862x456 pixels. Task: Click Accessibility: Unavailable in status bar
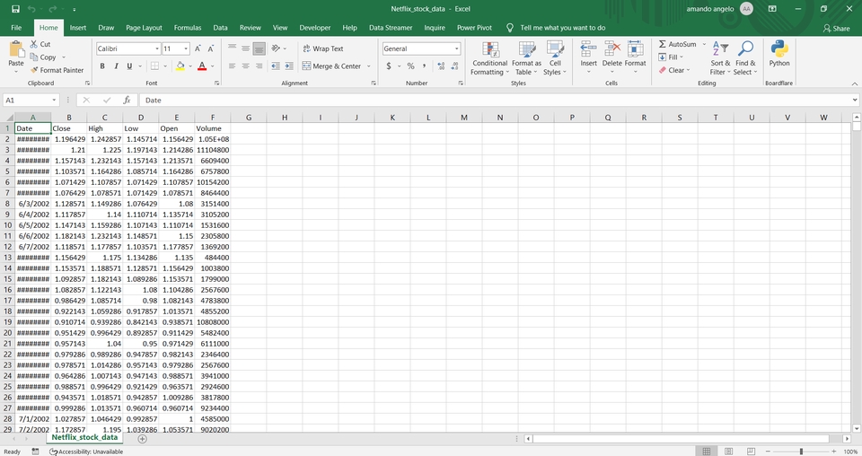[86, 452]
